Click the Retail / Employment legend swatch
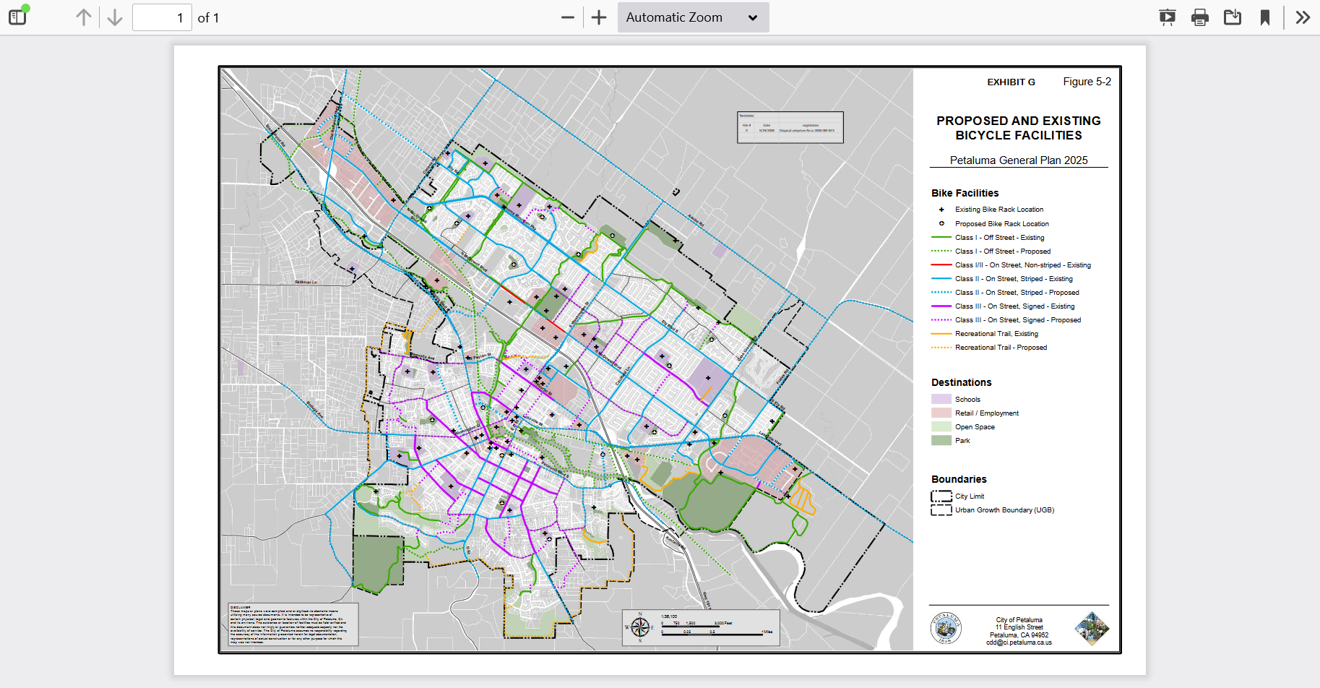The image size is (1320, 688). (x=941, y=413)
